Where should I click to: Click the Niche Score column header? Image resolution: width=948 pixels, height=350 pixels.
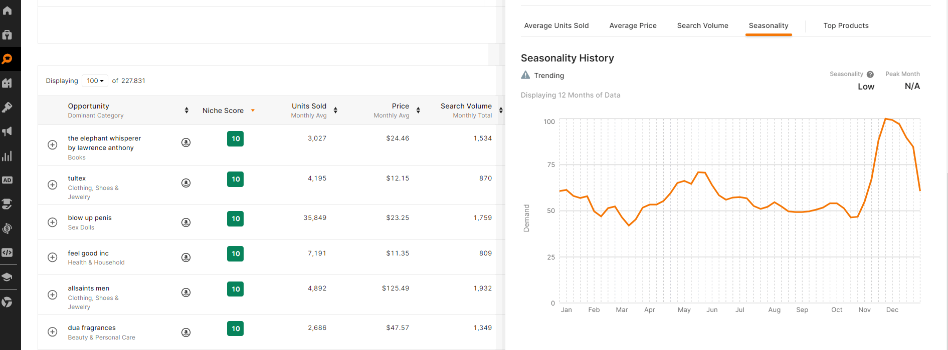(223, 110)
